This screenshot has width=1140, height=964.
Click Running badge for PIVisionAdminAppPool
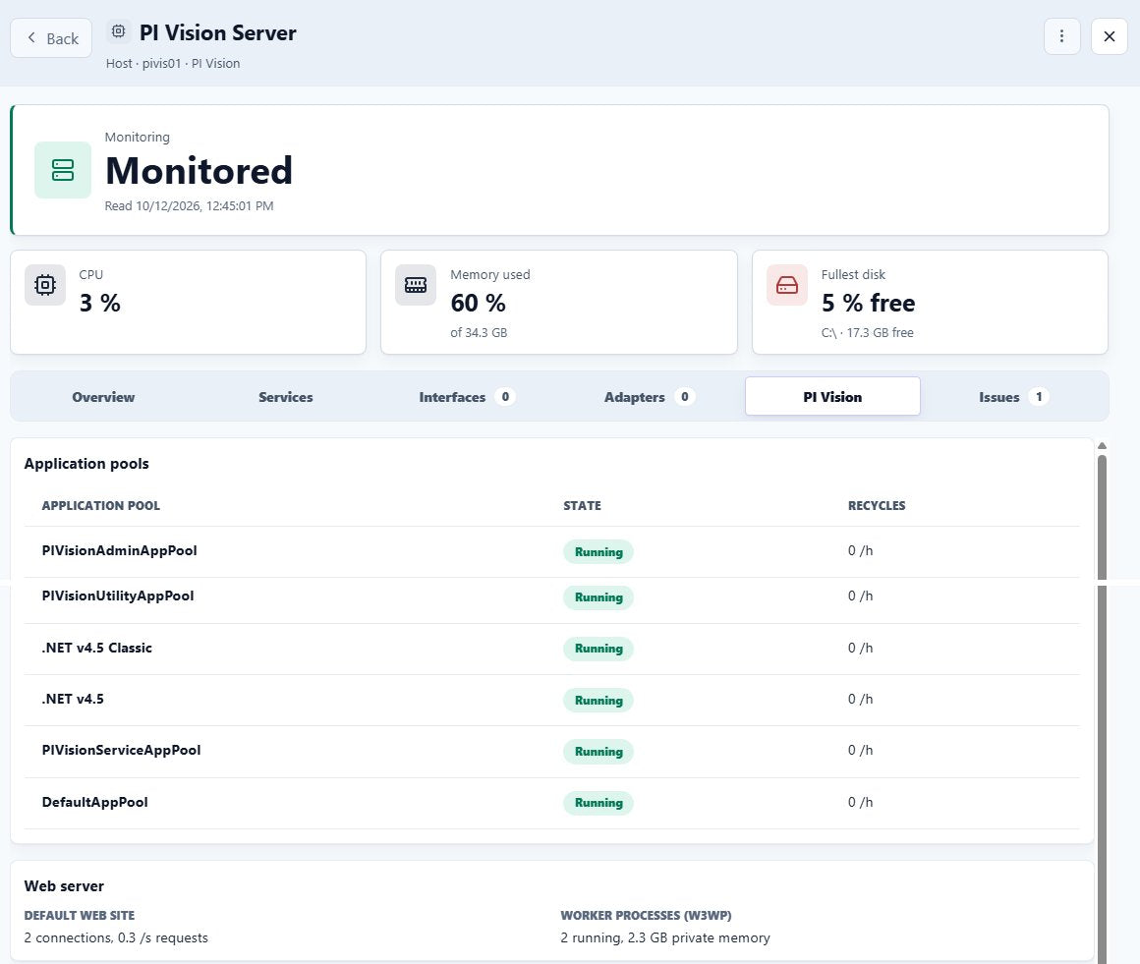click(598, 552)
